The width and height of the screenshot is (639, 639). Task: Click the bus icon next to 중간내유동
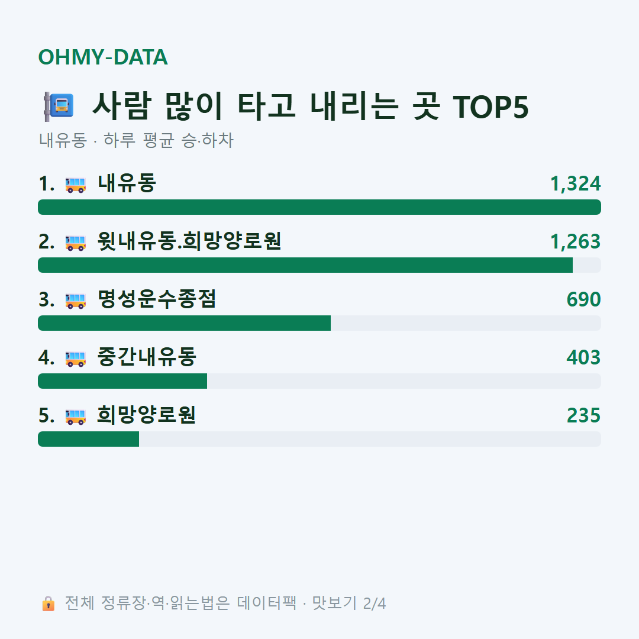click(x=75, y=359)
